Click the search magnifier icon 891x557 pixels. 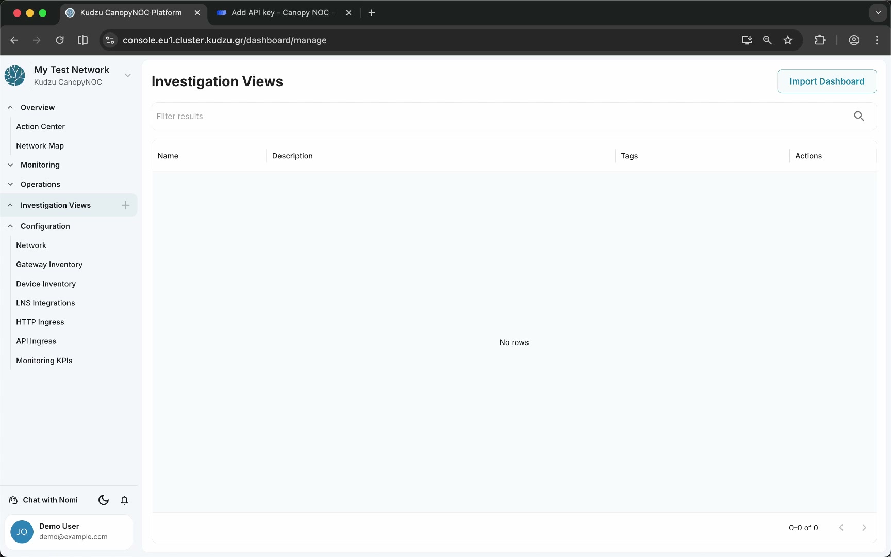pos(859,116)
